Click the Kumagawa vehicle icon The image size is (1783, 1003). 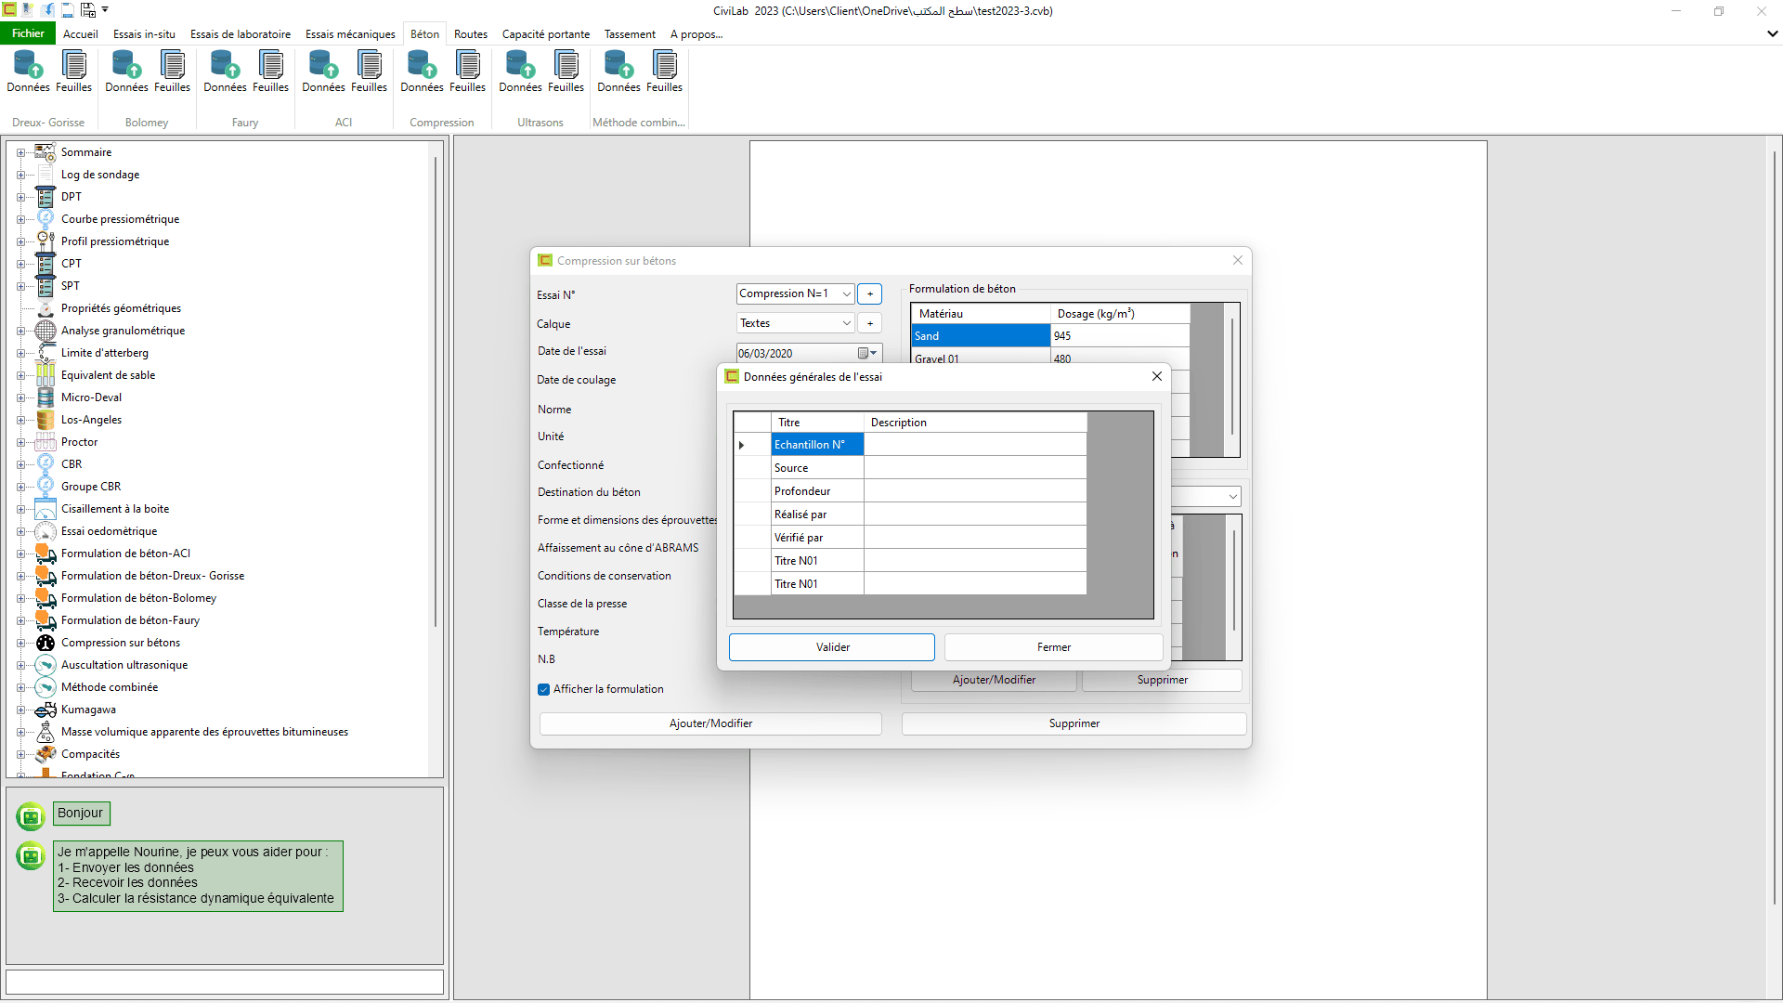point(46,710)
